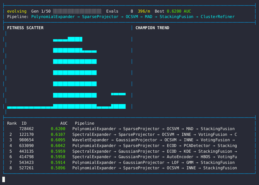Click AUC value 0.5959
Screen dimensions: 259x185
tap(58, 151)
